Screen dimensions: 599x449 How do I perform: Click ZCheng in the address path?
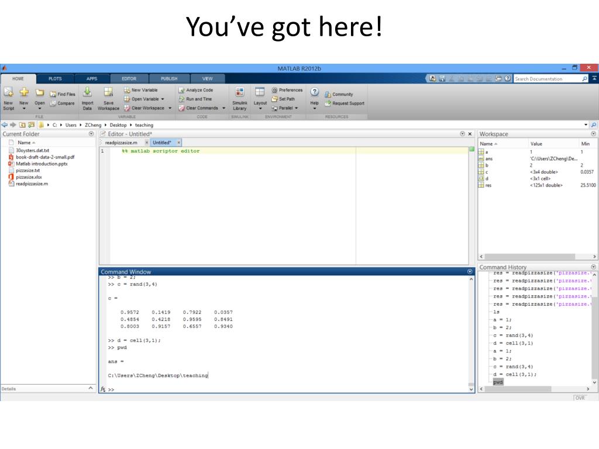(x=93, y=125)
